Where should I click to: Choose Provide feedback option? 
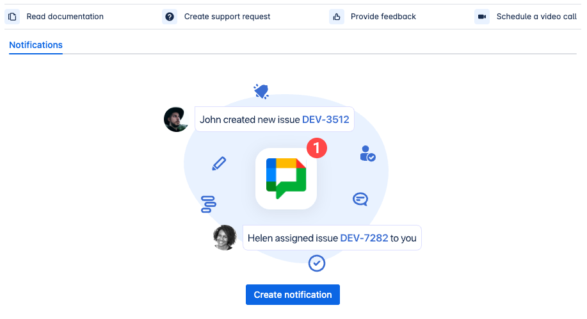(383, 17)
